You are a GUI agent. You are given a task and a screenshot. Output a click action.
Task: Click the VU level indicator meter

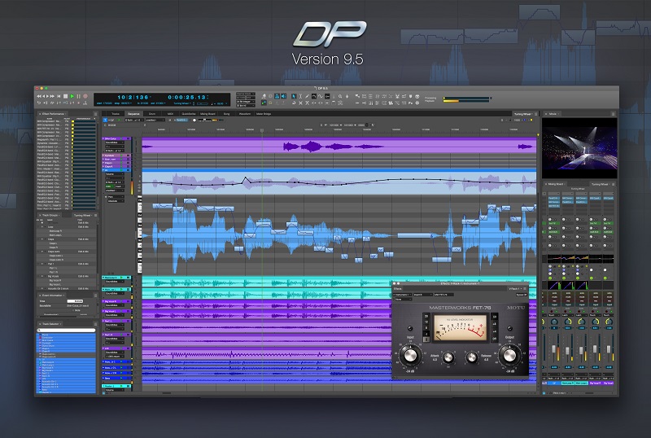(x=459, y=328)
